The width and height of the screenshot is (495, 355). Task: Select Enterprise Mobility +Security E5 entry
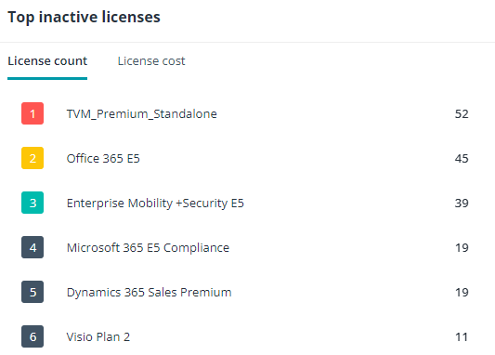pyautogui.click(x=155, y=204)
